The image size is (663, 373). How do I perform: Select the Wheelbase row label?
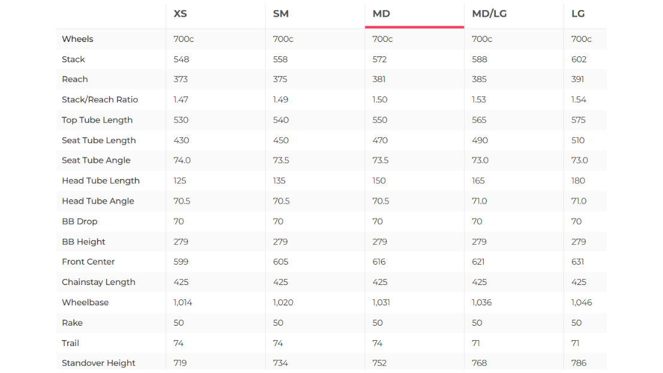point(85,302)
